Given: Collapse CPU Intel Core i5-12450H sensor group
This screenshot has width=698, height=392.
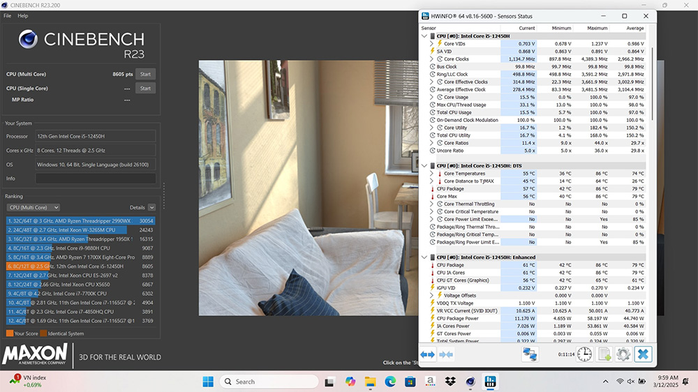Looking at the screenshot, I should coord(424,36).
